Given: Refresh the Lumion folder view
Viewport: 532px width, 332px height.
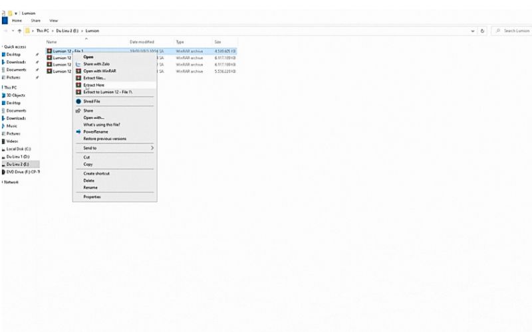Looking at the screenshot, I should pos(482,31).
